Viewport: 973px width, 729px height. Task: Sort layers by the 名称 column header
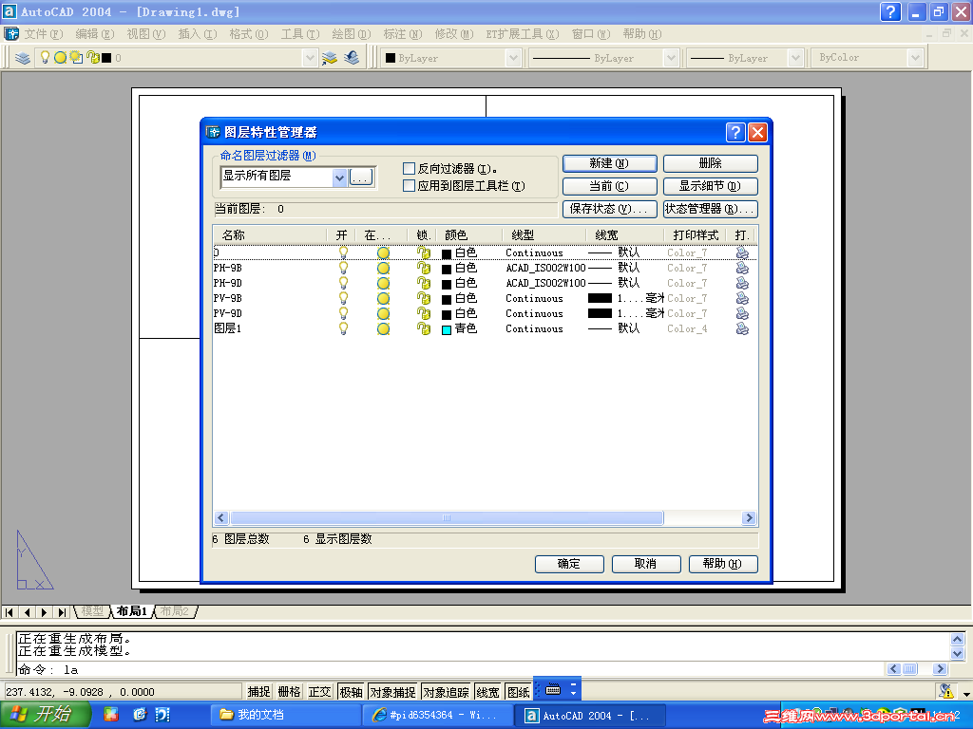tap(270, 235)
